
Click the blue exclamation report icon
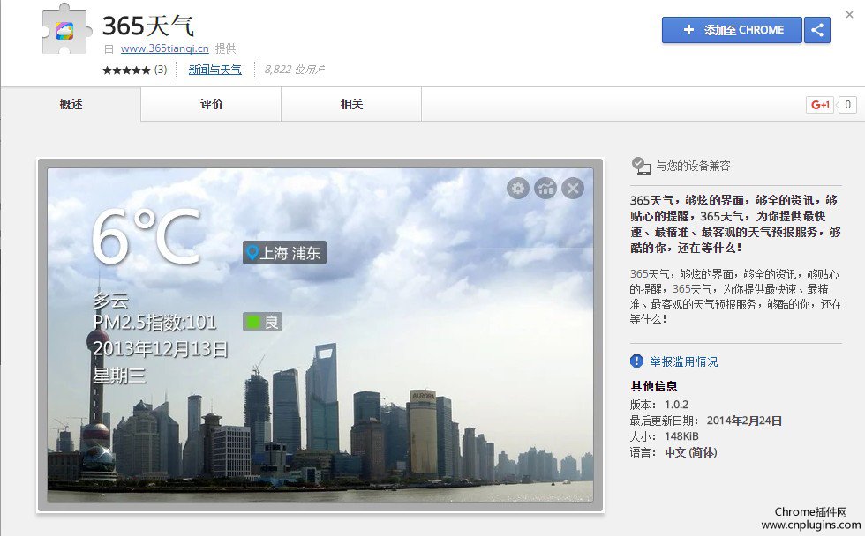[x=636, y=361]
